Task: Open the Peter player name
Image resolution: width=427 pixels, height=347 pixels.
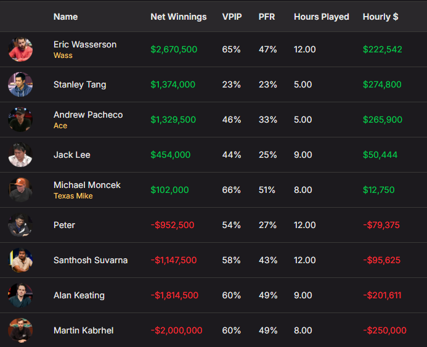Action: point(64,225)
